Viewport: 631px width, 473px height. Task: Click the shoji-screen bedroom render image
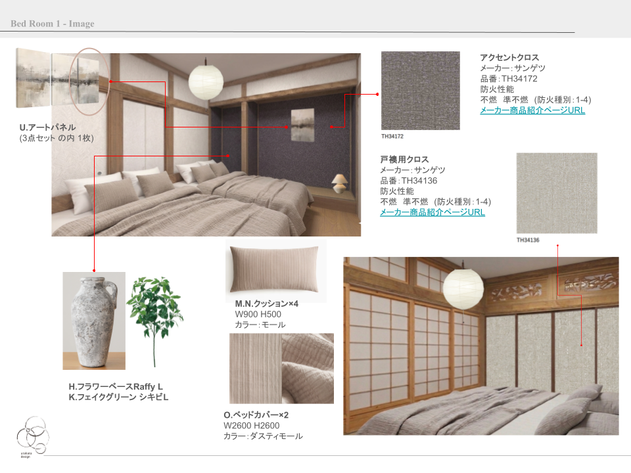pos(481,346)
